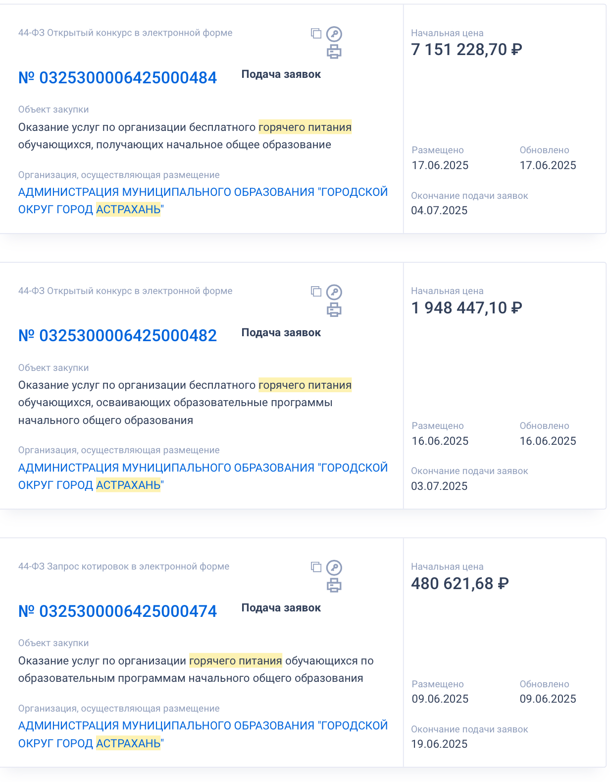This screenshot has height=782, width=610.
Task: Click the purchase description of tender 0325300006425000474
Action: [x=196, y=669]
